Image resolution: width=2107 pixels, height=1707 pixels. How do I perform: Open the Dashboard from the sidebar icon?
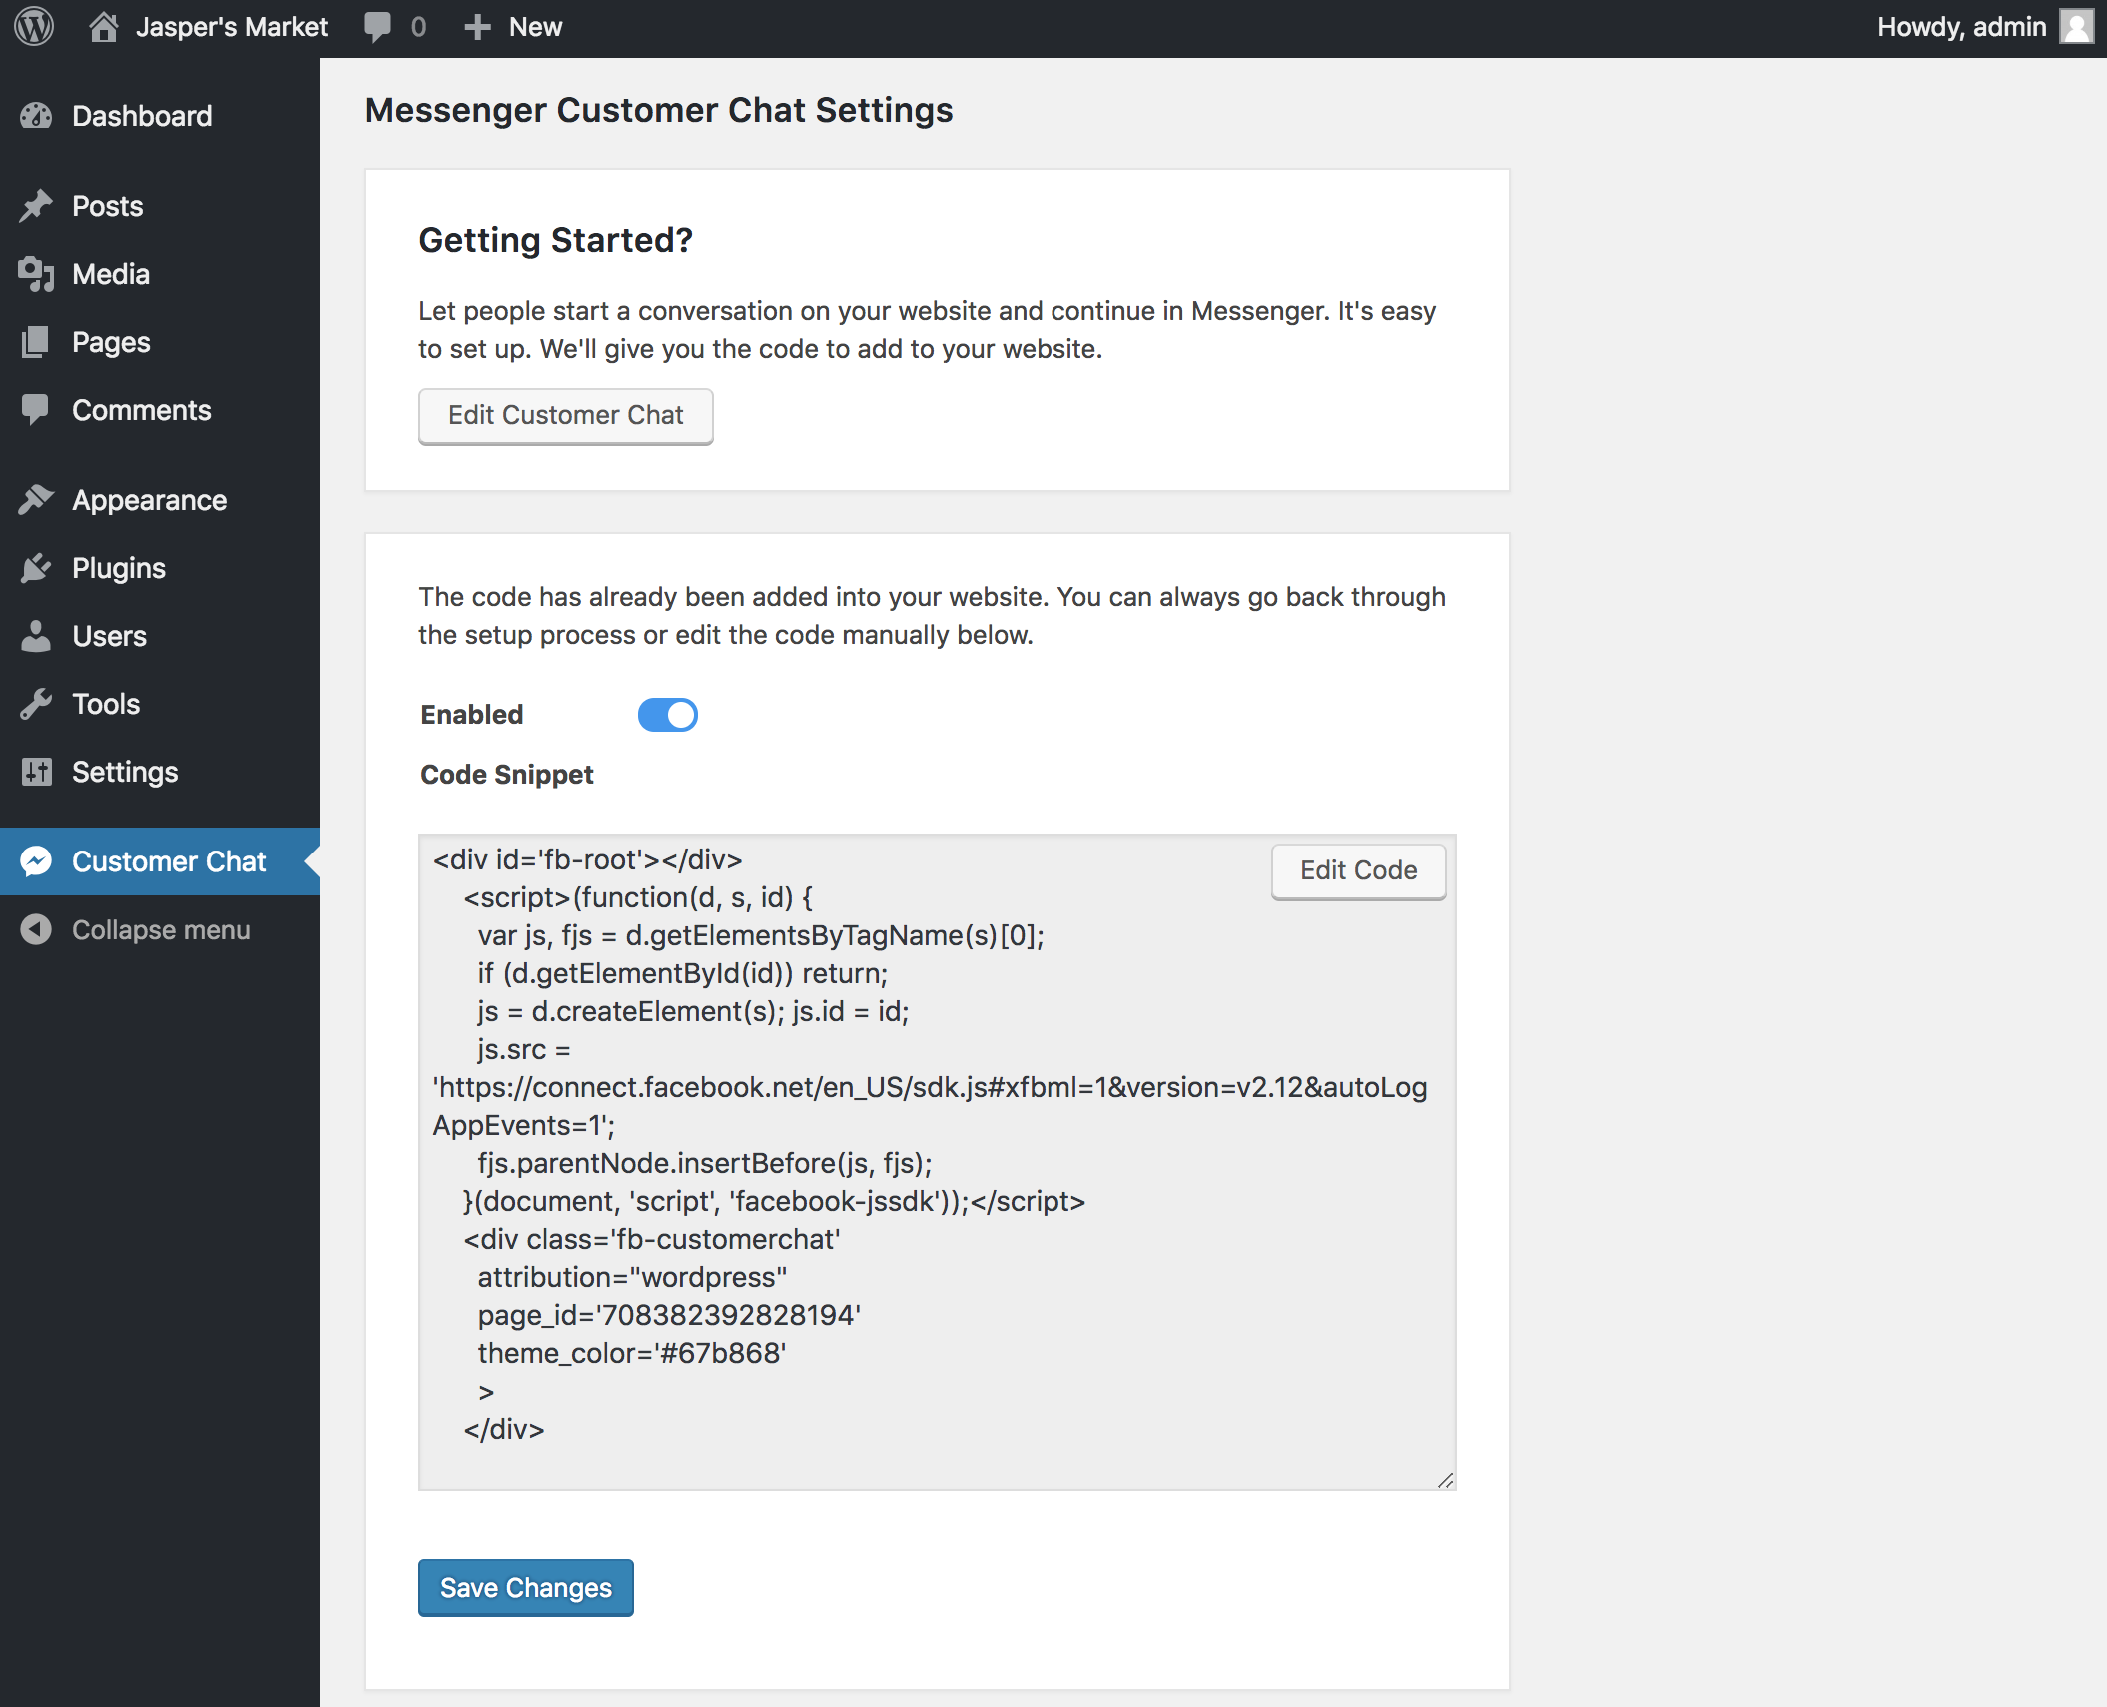click(x=36, y=116)
